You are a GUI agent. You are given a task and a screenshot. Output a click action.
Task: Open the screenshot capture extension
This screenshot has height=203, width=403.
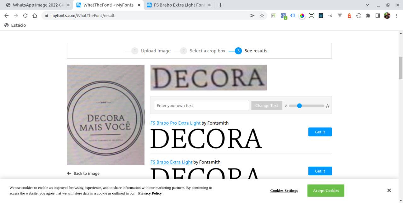[311, 15]
